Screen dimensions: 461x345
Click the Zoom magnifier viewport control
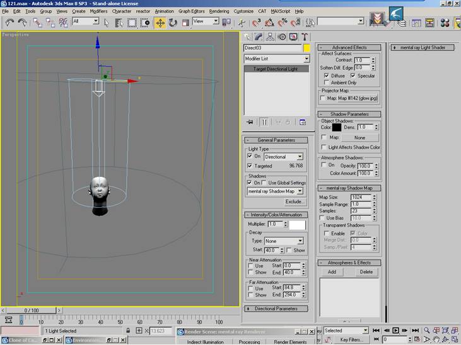click(x=427, y=330)
